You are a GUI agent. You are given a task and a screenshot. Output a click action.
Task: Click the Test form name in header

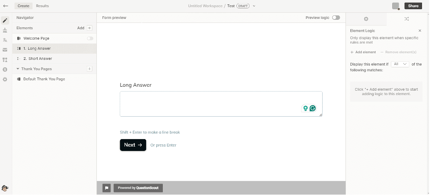click(x=231, y=6)
